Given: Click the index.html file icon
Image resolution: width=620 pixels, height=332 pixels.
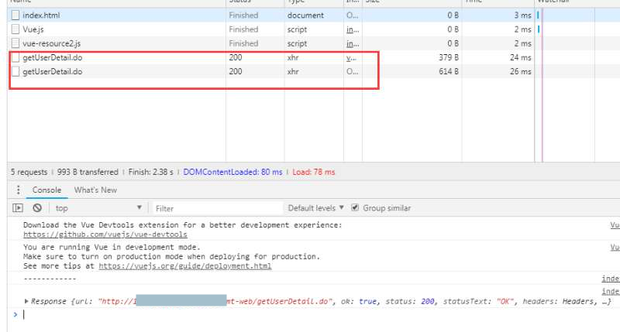Looking at the screenshot, I should (15, 15).
